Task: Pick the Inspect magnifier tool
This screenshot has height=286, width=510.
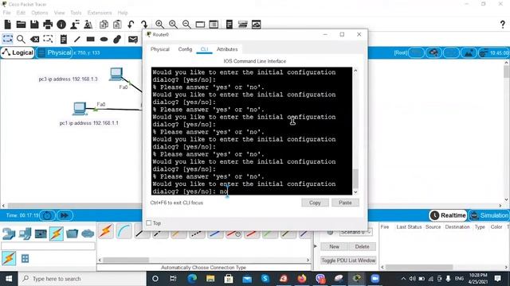Action: (21, 39)
